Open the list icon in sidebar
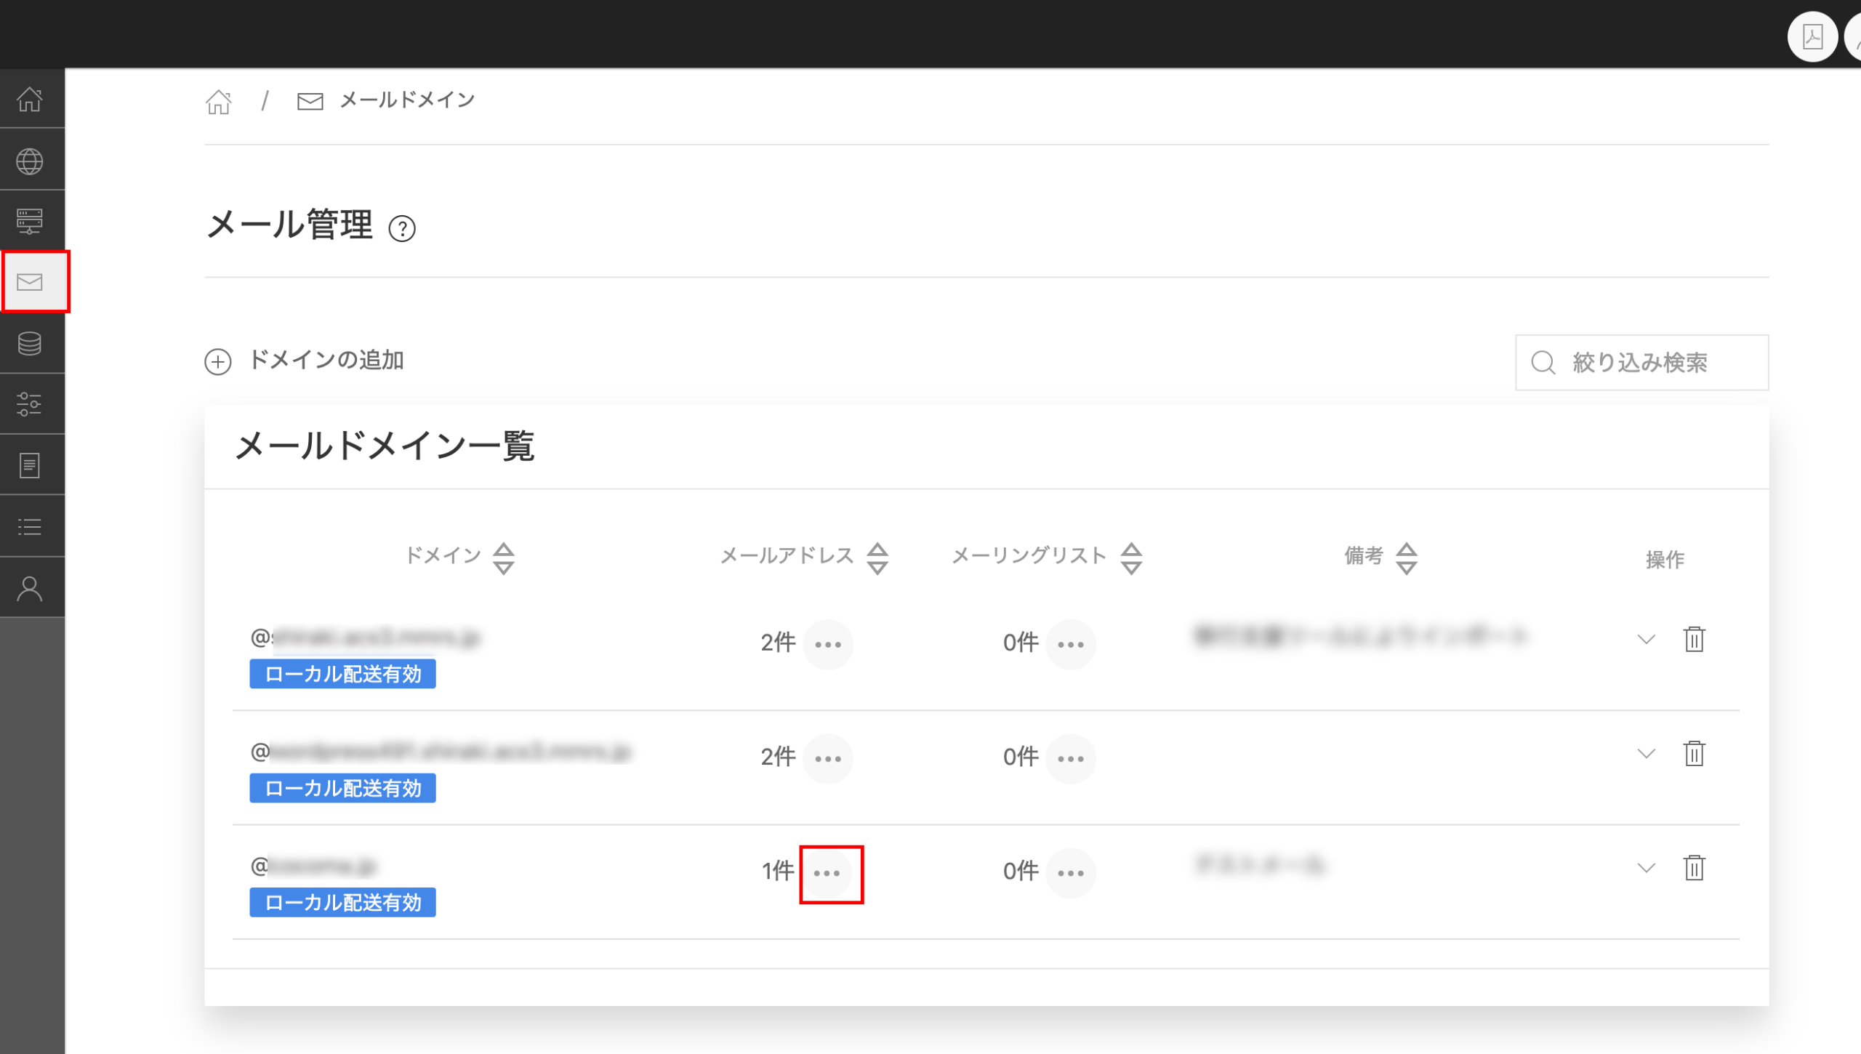Viewport: 1861px width, 1054px height. pyautogui.click(x=30, y=526)
